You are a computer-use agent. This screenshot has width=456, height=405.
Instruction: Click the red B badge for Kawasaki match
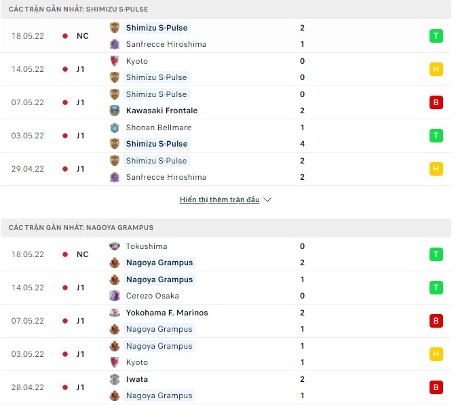point(434,102)
